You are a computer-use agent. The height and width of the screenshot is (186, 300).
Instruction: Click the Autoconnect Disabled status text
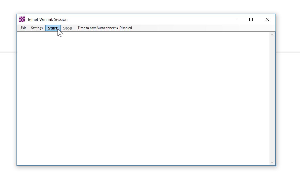pyautogui.click(x=105, y=28)
